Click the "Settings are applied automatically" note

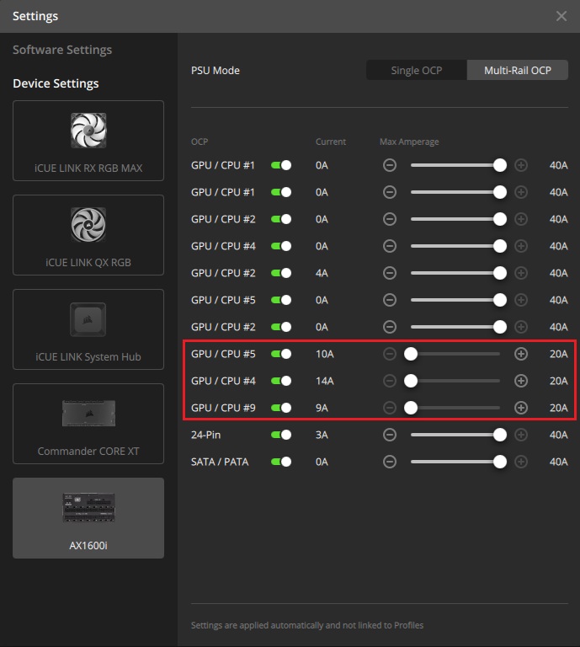tap(307, 625)
